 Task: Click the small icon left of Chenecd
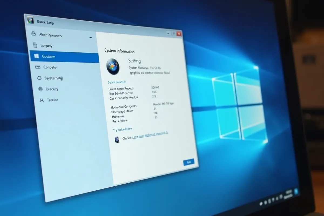click(x=117, y=140)
